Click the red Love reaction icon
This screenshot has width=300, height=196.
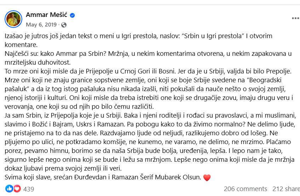(17, 189)
